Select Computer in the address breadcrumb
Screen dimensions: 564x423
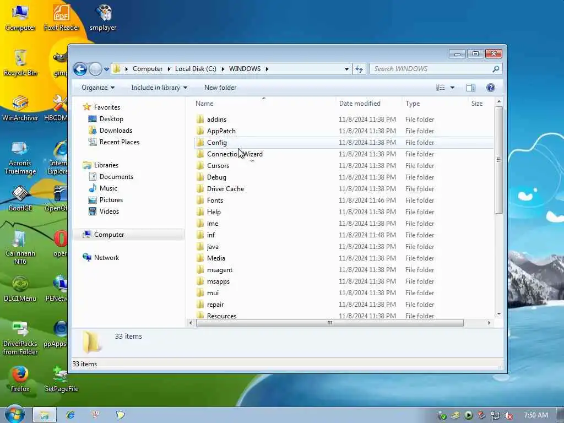[x=148, y=69]
